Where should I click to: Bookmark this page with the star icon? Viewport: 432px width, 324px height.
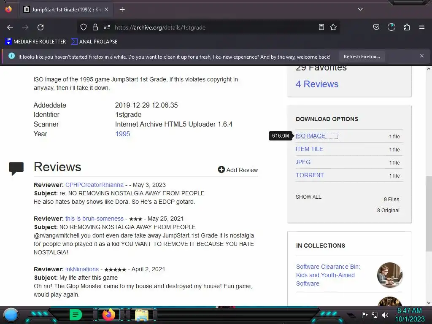333,27
